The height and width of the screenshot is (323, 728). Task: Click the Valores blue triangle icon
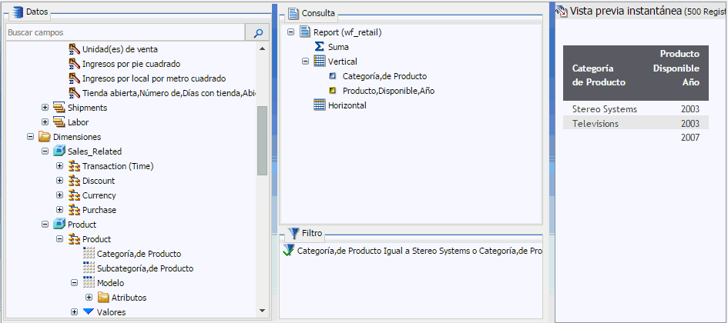tap(89, 311)
